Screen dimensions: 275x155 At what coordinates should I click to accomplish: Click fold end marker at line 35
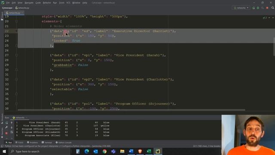[16, 94]
